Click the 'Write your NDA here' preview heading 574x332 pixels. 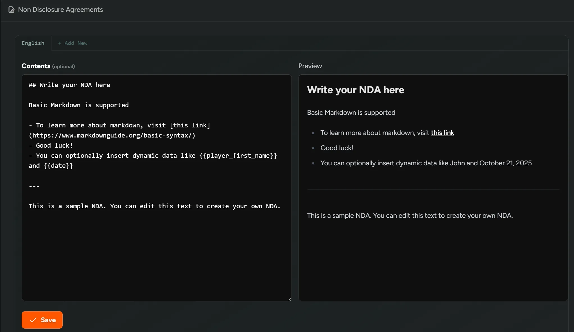tap(355, 90)
